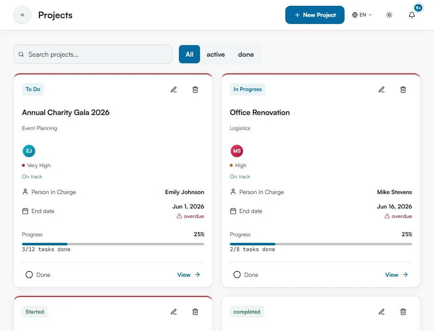
Task: Click overdue warning under Jun 16, 2026
Action: [398, 216]
